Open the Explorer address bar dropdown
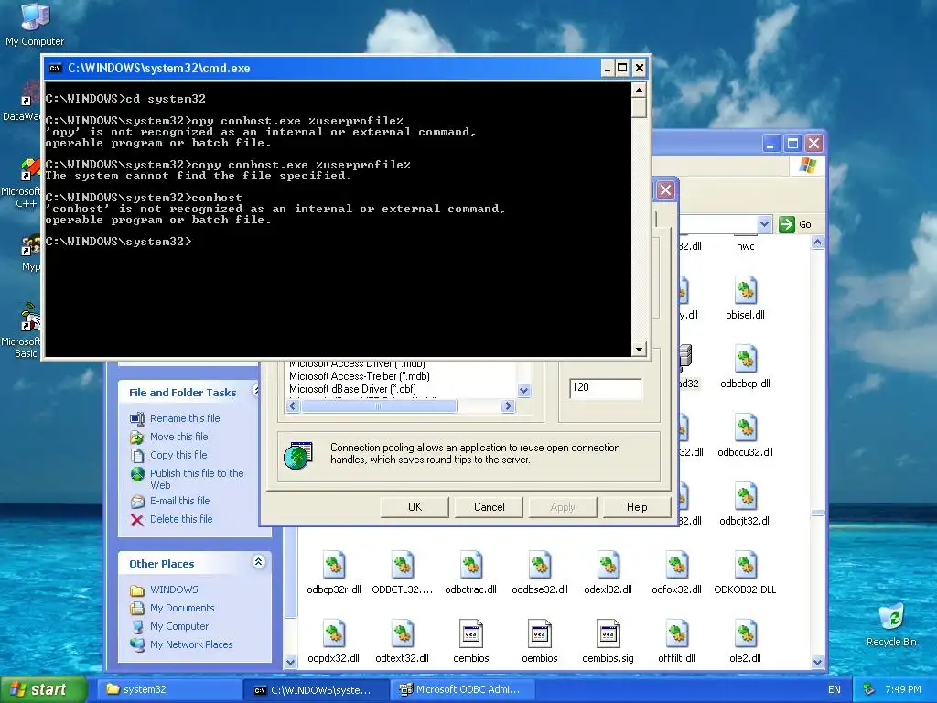 point(764,224)
